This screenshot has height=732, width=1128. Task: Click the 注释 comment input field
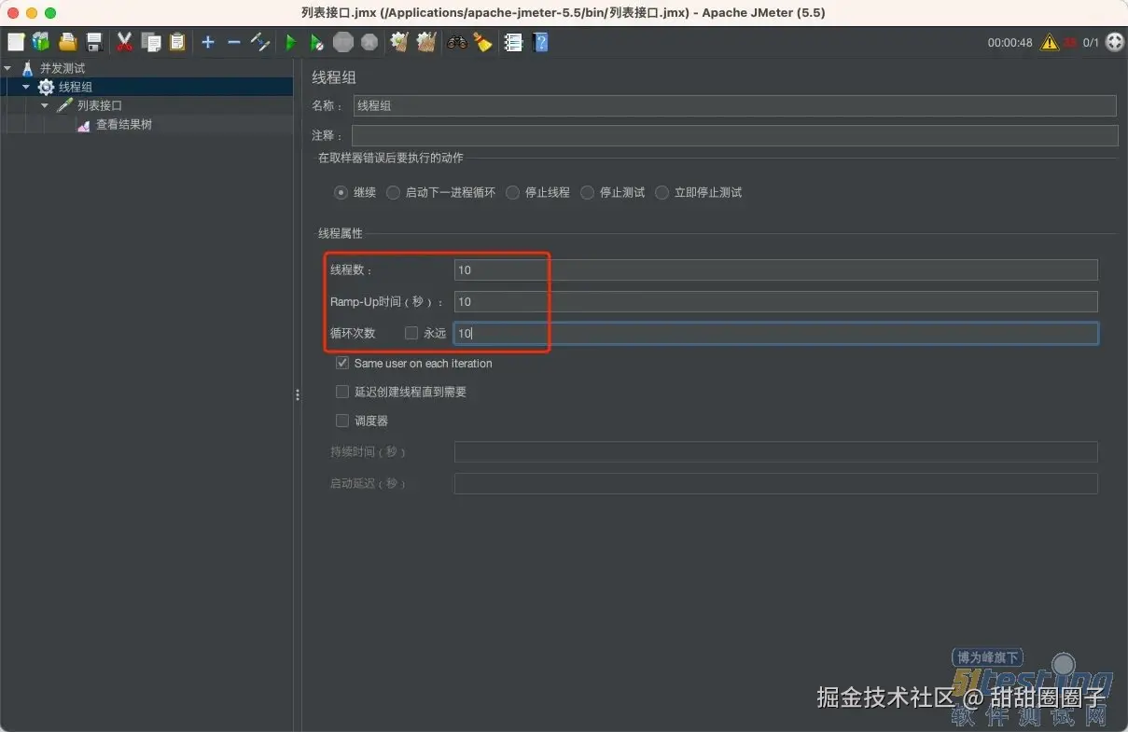click(x=734, y=136)
